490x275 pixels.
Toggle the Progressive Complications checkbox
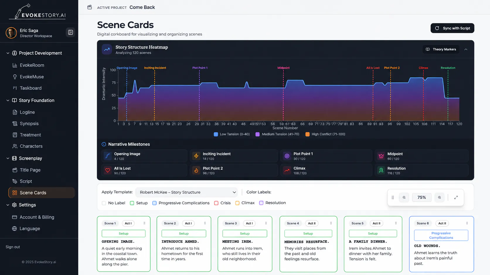coord(154,203)
